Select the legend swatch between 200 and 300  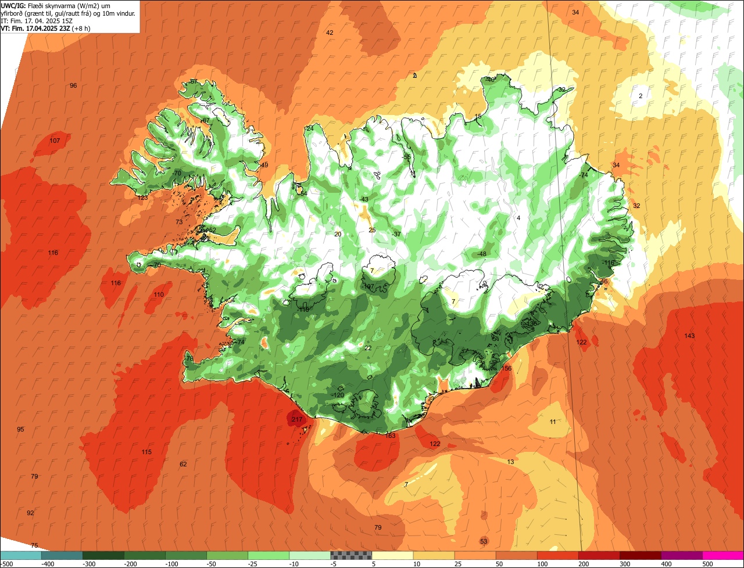point(599,555)
